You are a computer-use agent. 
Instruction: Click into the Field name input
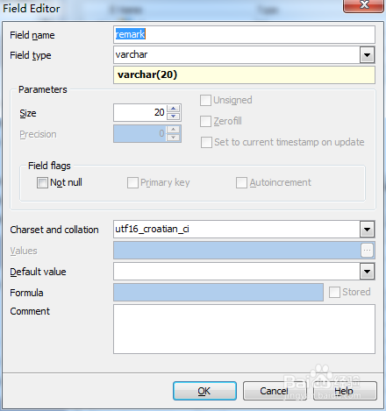tap(244, 34)
